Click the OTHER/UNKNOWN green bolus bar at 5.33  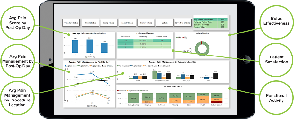click(x=155, y=75)
